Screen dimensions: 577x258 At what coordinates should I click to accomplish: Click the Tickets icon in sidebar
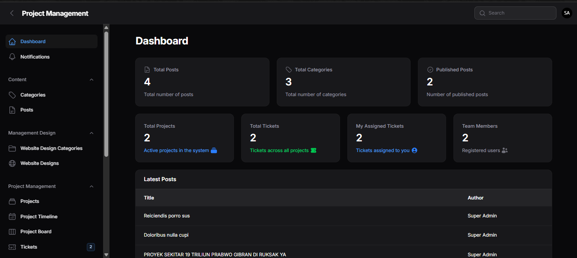(12, 247)
